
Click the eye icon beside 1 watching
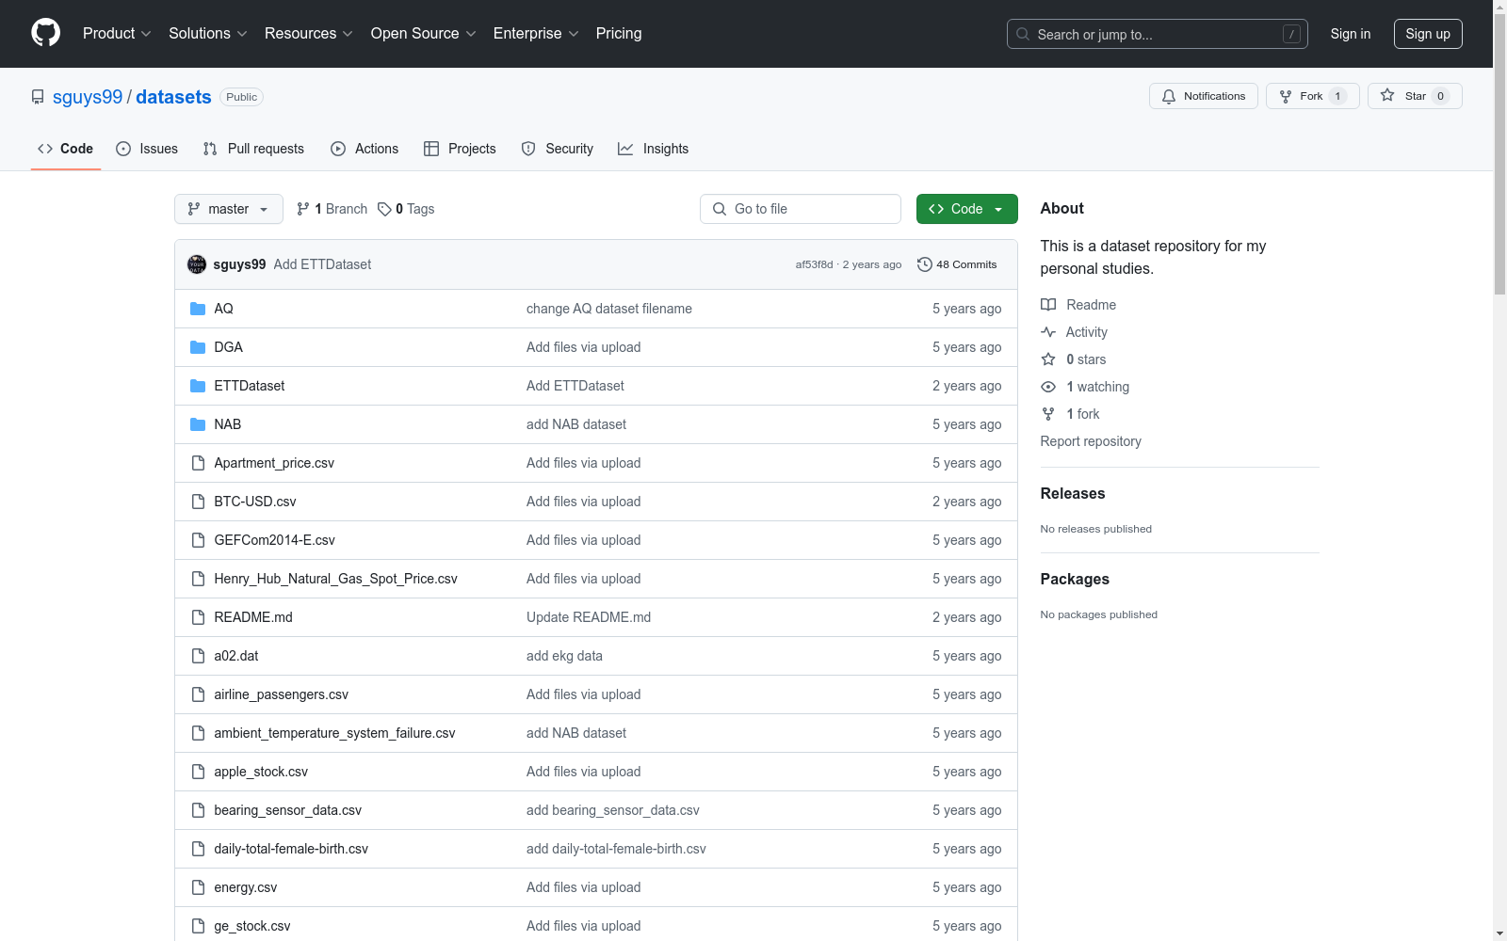(x=1048, y=387)
